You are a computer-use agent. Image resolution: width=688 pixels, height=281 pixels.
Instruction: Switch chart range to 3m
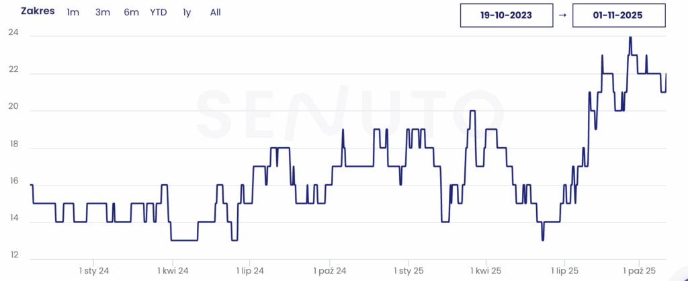point(102,13)
